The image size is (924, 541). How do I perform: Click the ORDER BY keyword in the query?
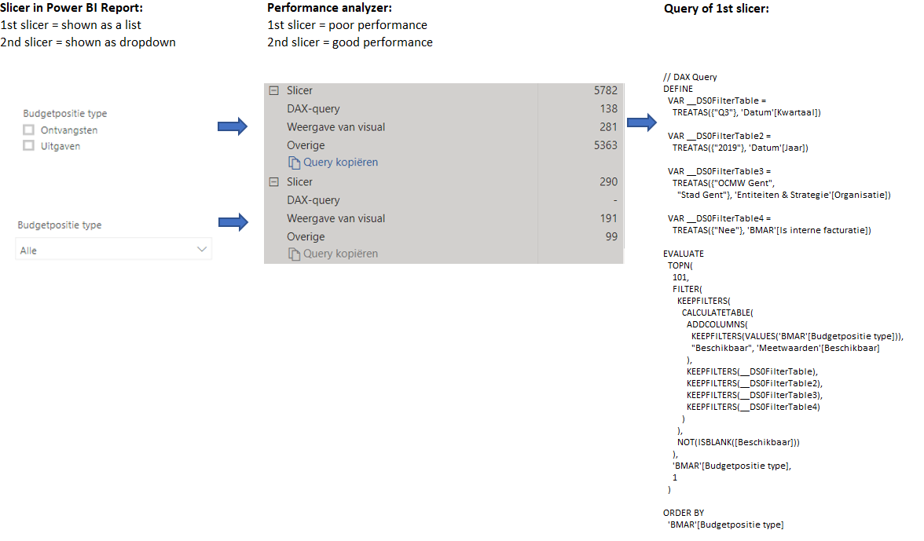[x=683, y=513]
